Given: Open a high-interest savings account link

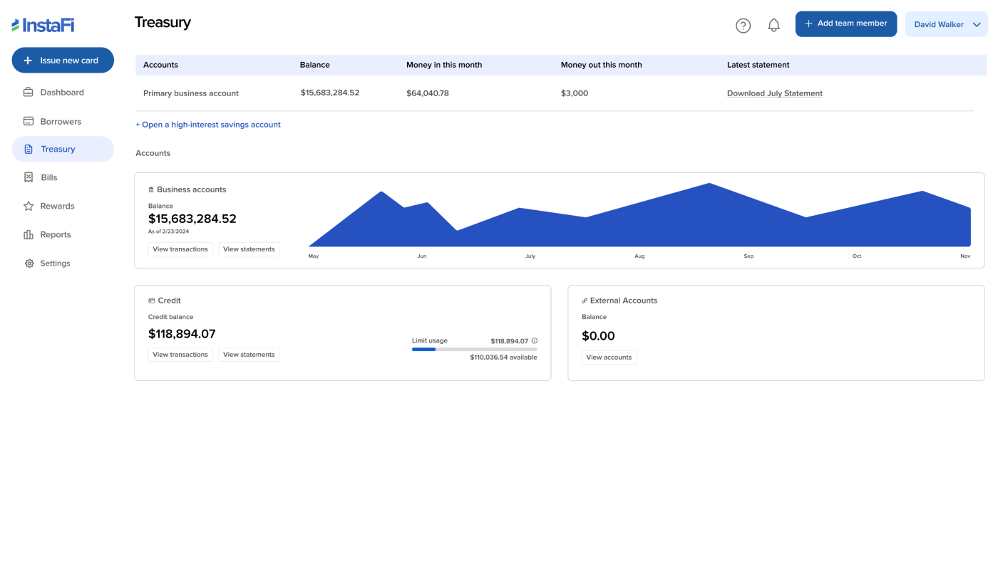Looking at the screenshot, I should [208, 125].
